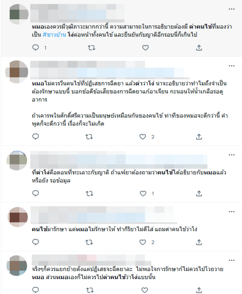Share the fourth tweet starting คนไข้มารักษา
Image resolution: width=242 pixels, height=294 pixels.
pyautogui.click(x=199, y=242)
